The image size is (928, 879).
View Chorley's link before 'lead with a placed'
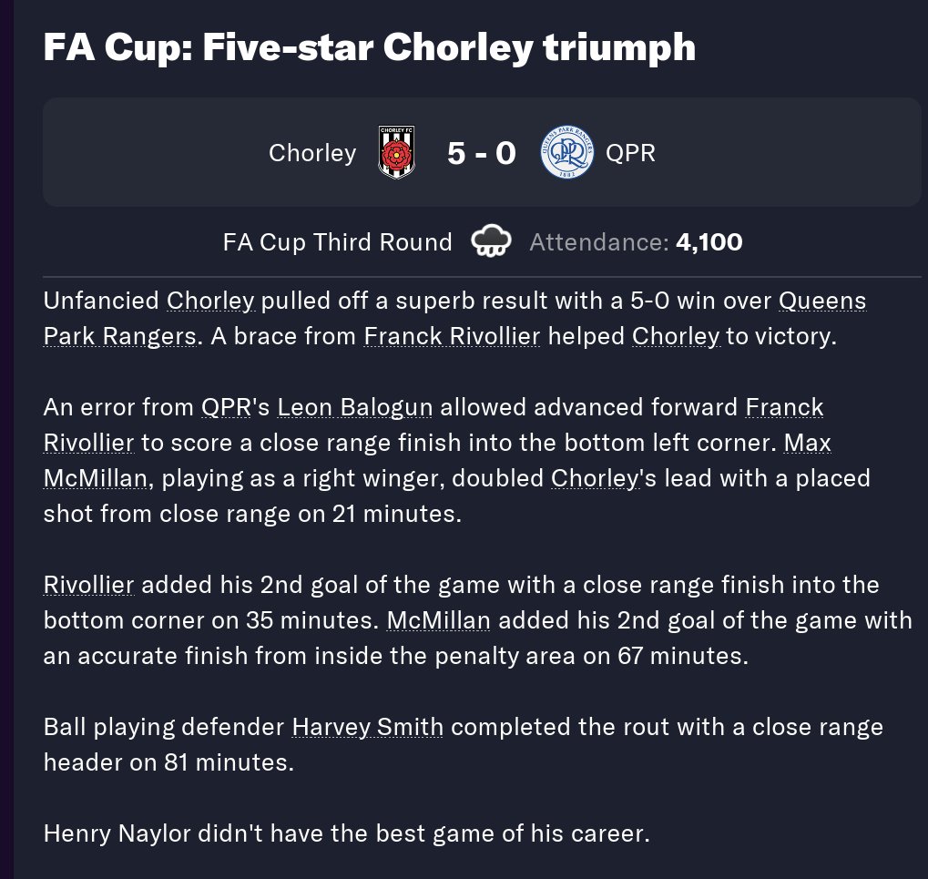(x=596, y=478)
